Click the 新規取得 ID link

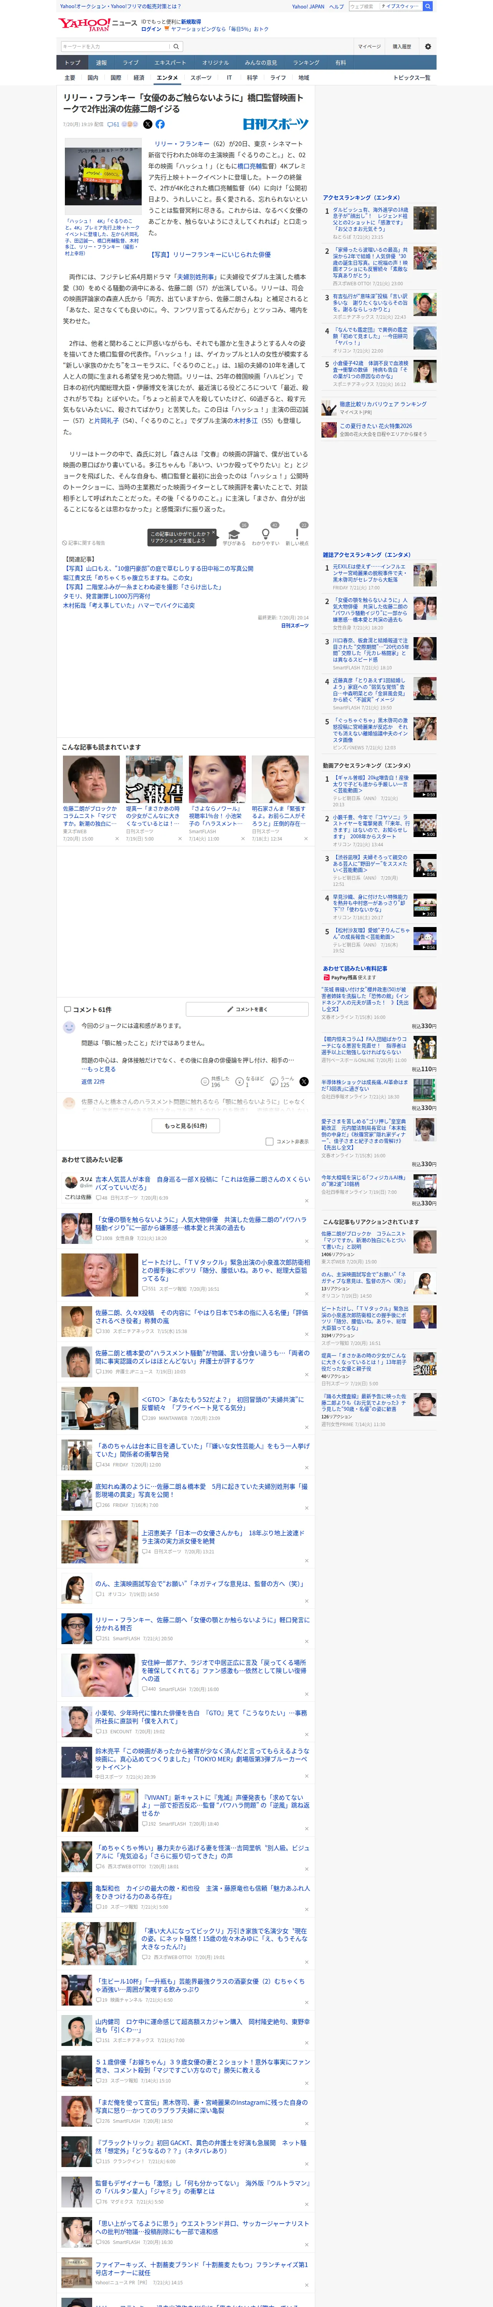click(190, 22)
